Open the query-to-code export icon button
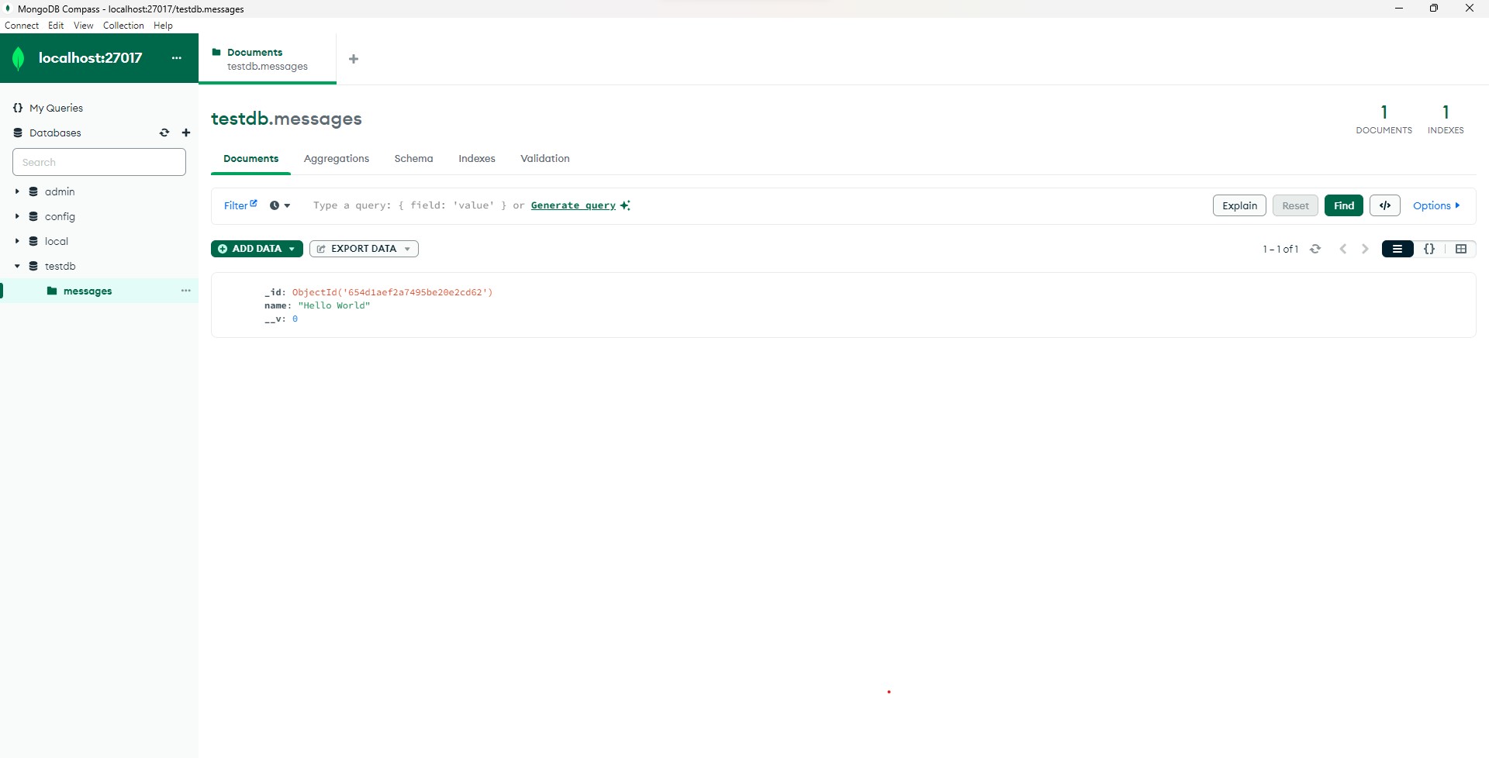 click(1384, 205)
